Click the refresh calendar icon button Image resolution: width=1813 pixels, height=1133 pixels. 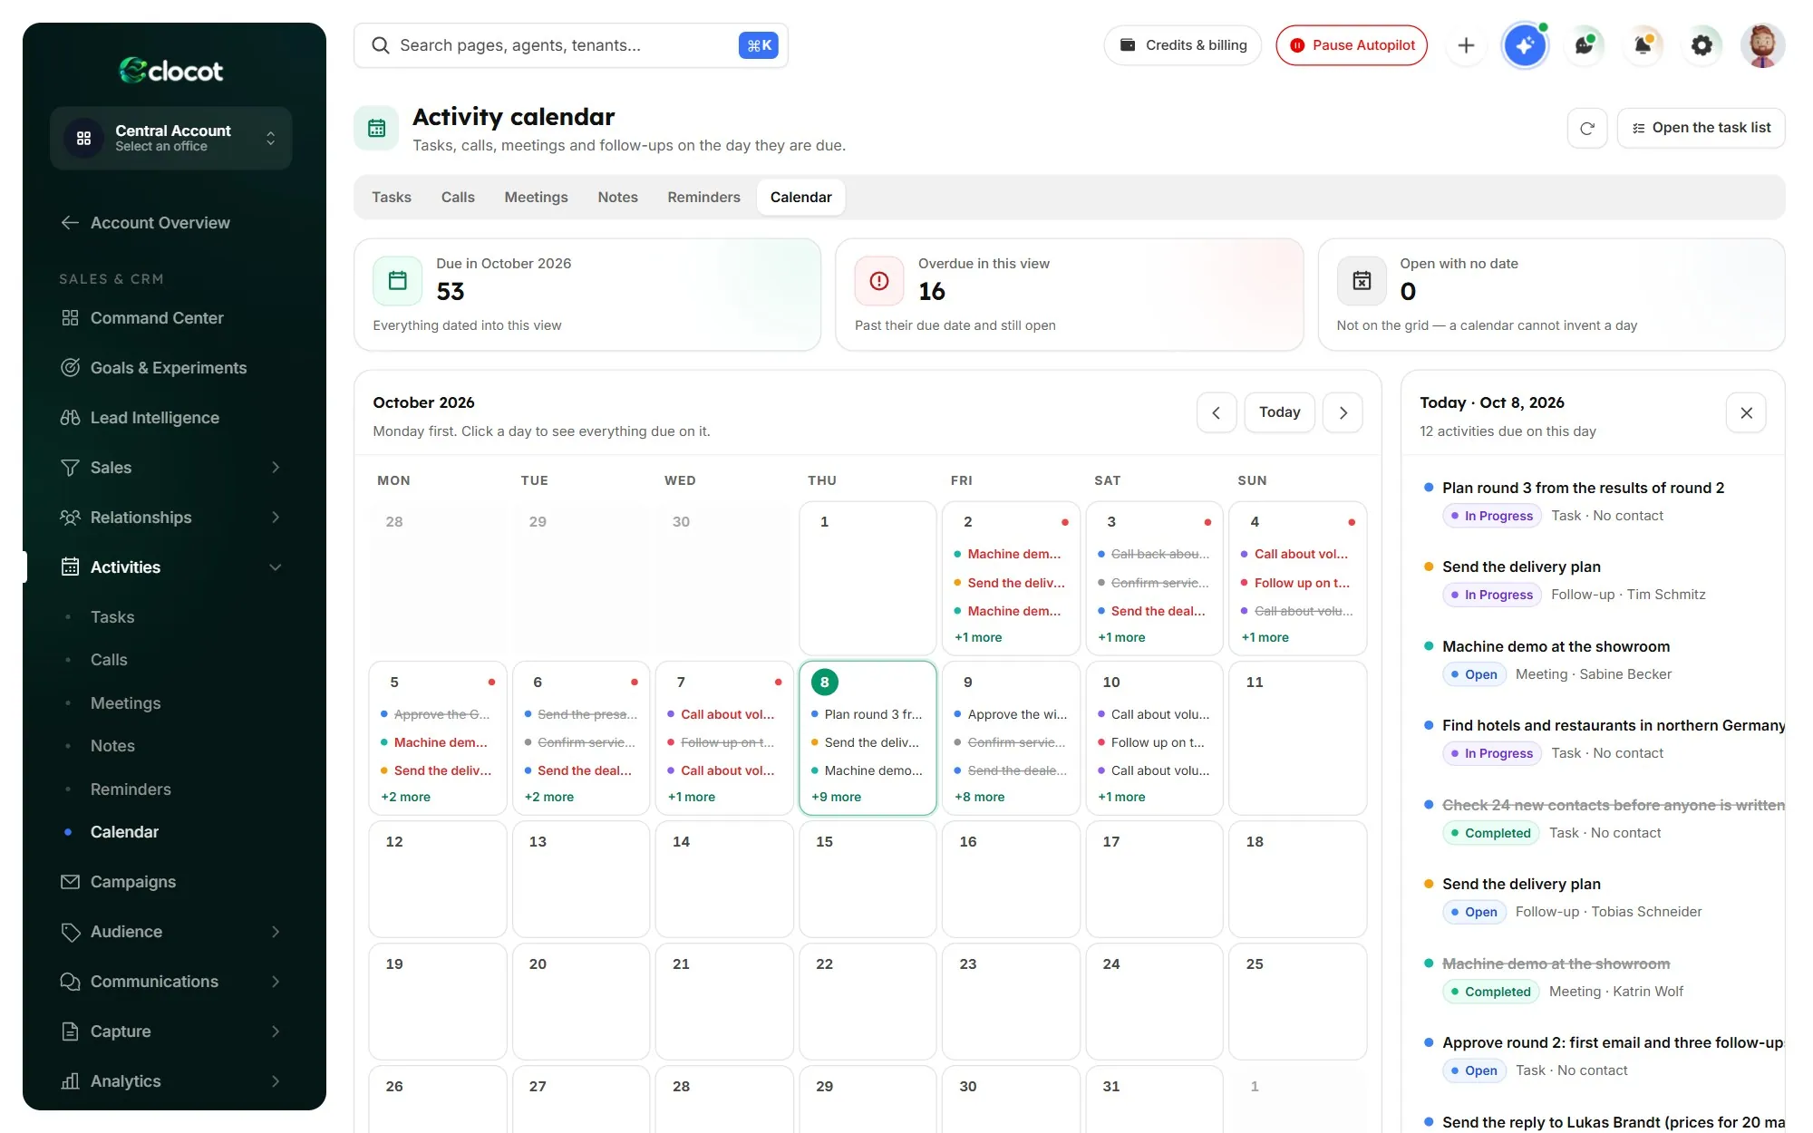(1586, 128)
